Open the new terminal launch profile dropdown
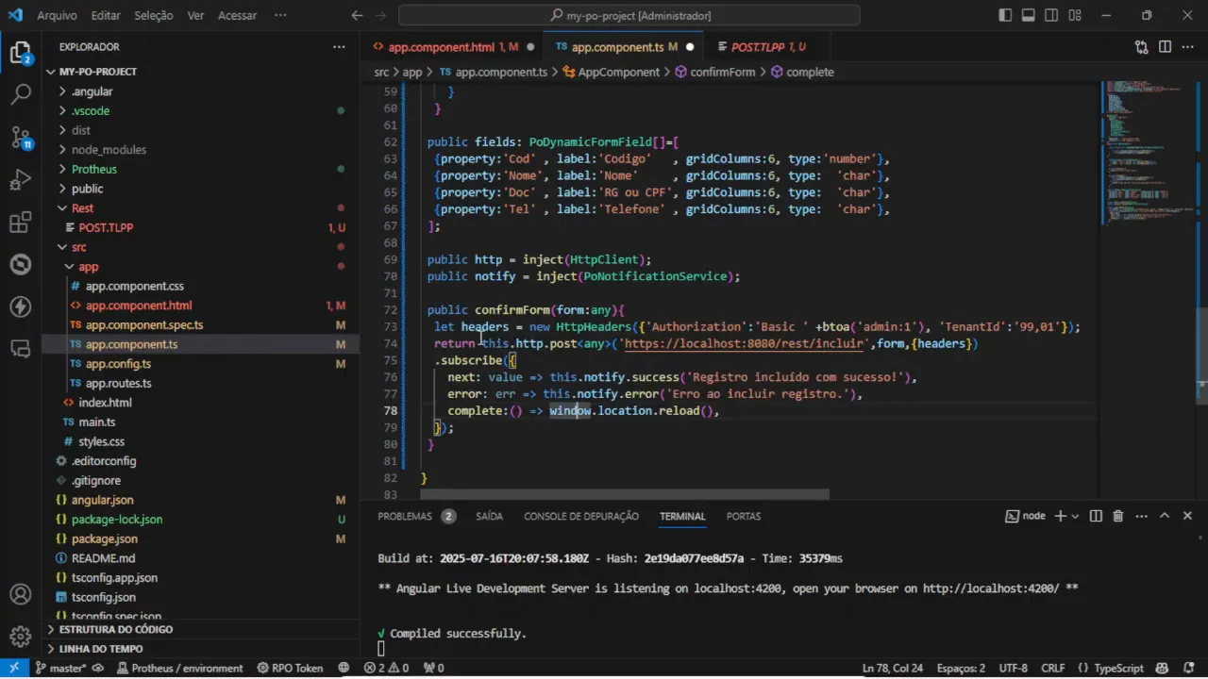The image size is (1208, 679). [x=1076, y=516]
